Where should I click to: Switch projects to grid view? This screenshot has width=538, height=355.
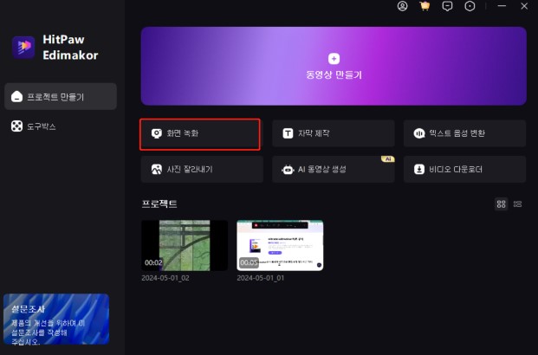[x=501, y=204]
